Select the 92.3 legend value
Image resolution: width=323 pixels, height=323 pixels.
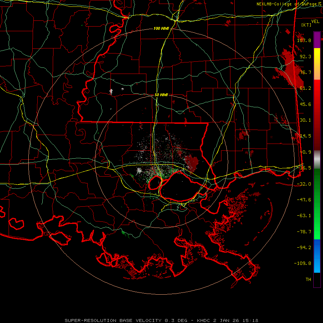[x=305, y=56]
